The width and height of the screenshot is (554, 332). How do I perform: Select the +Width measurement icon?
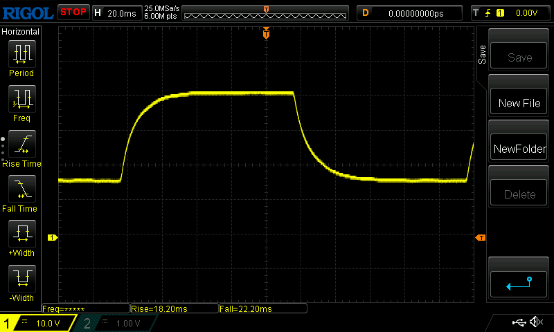(x=22, y=234)
